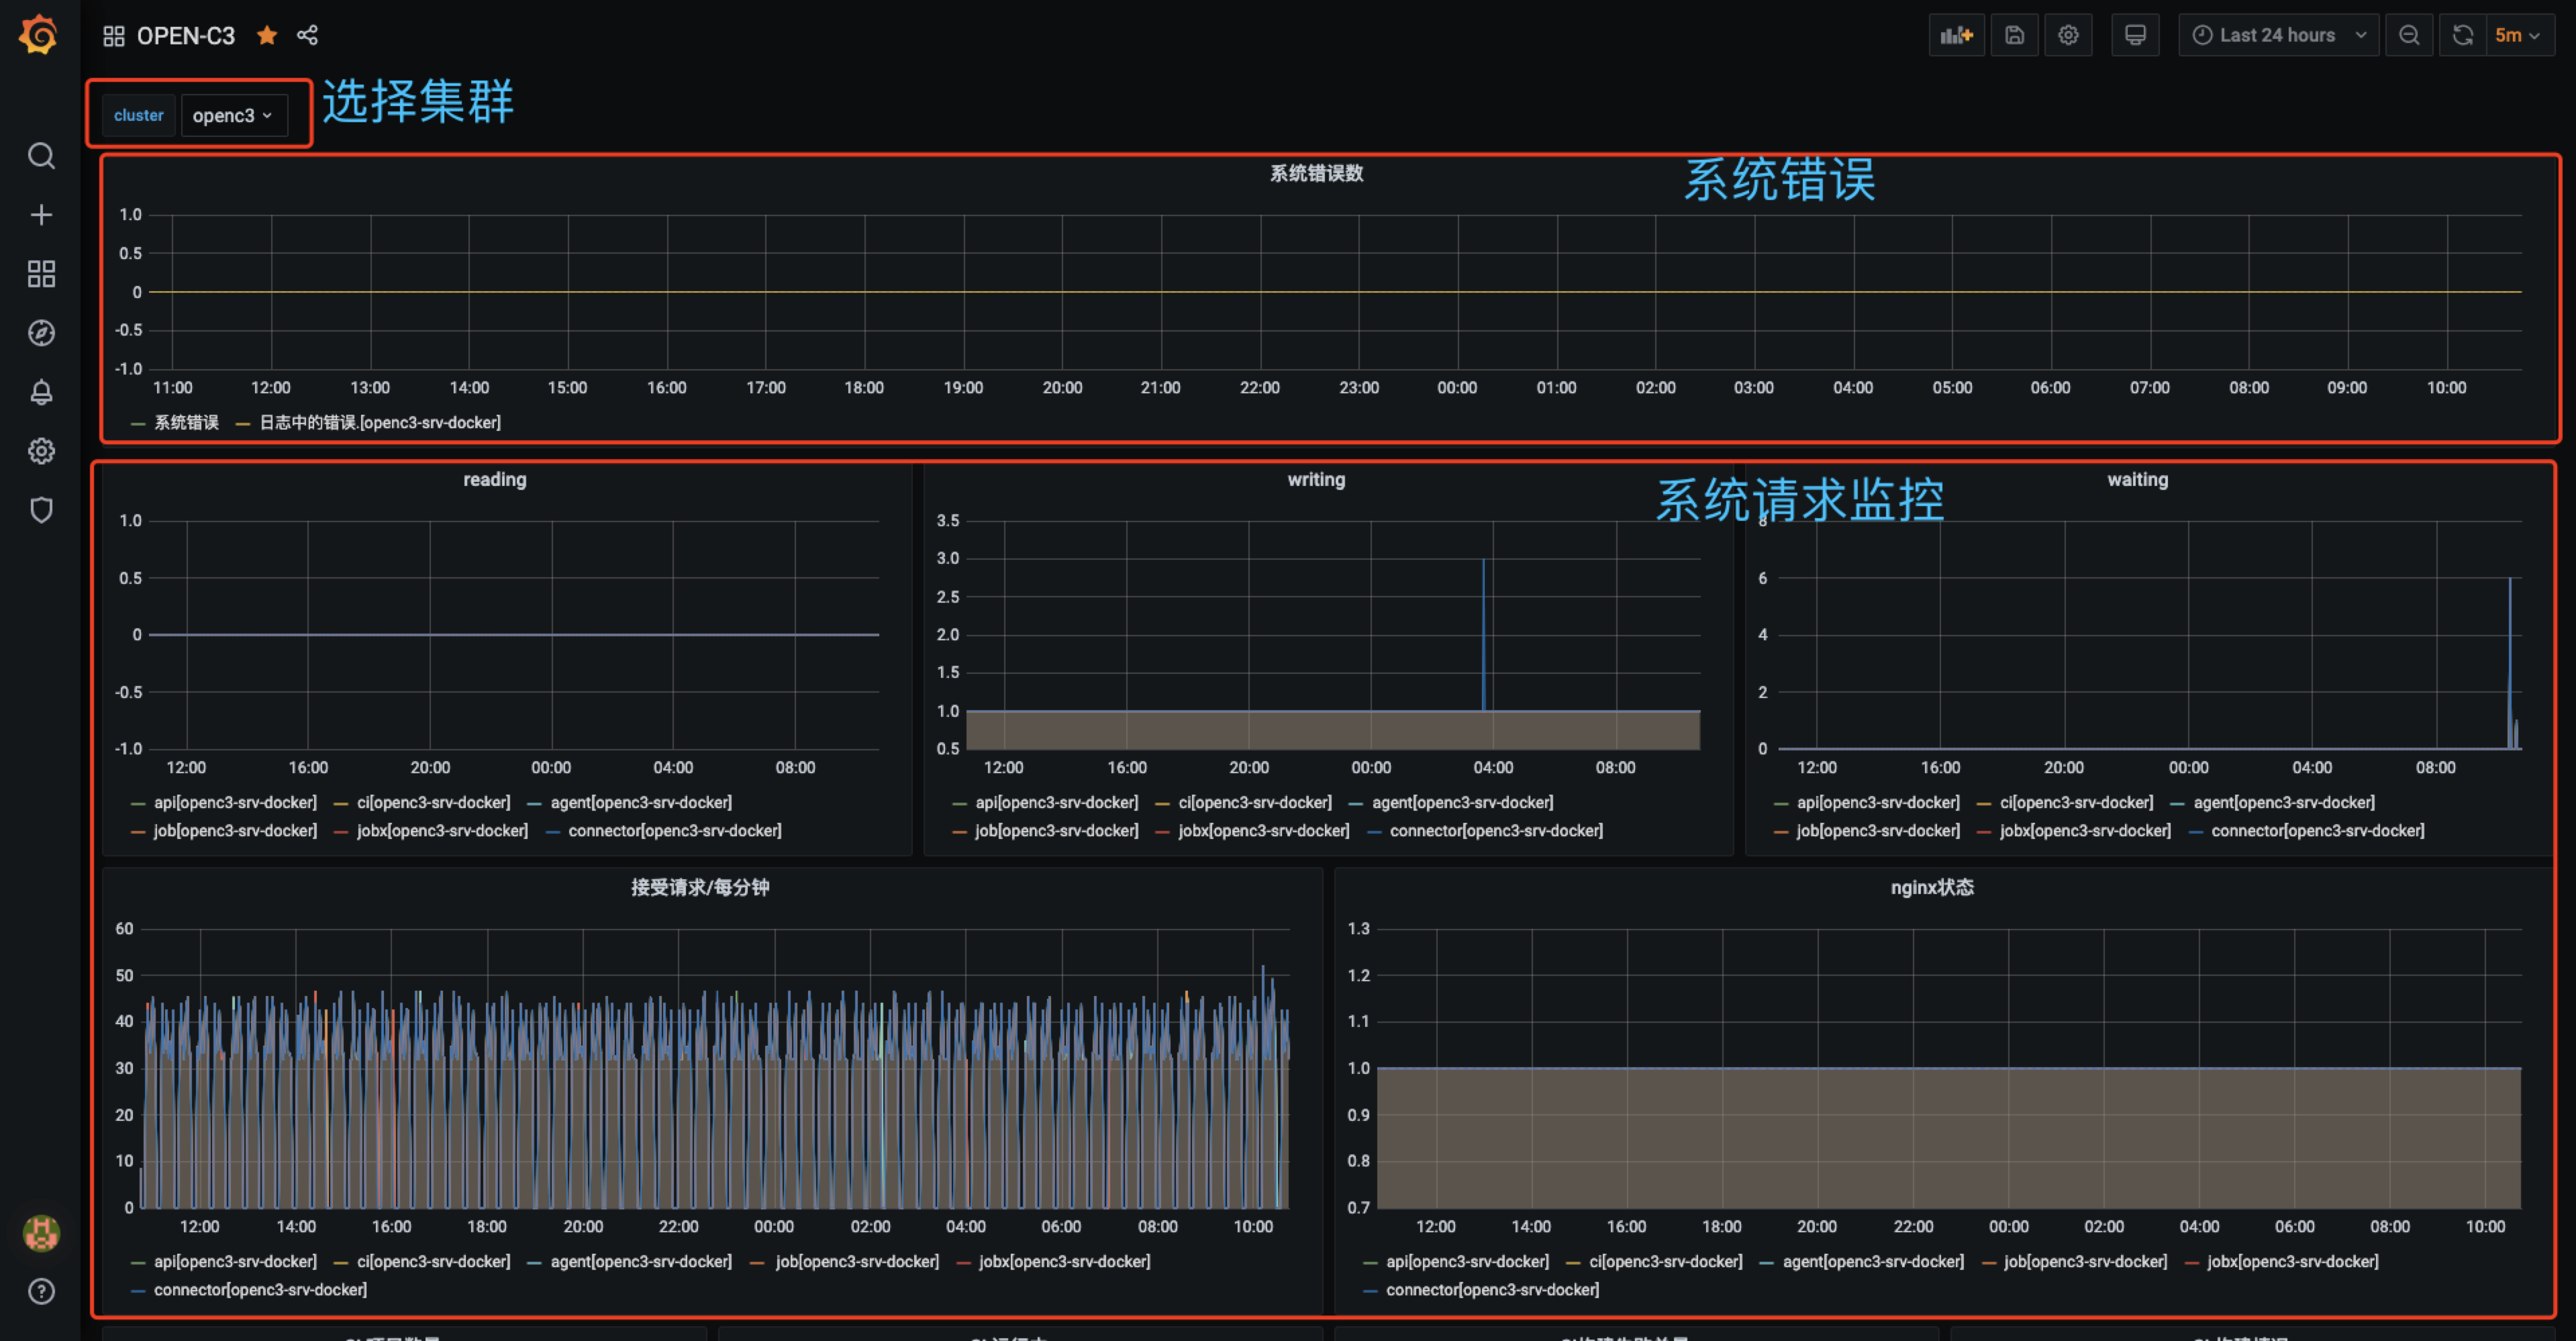This screenshot has width=2576, height=1341.
Task: Toggle 系统错误 series in the legend
Action: tap(186, 422)
